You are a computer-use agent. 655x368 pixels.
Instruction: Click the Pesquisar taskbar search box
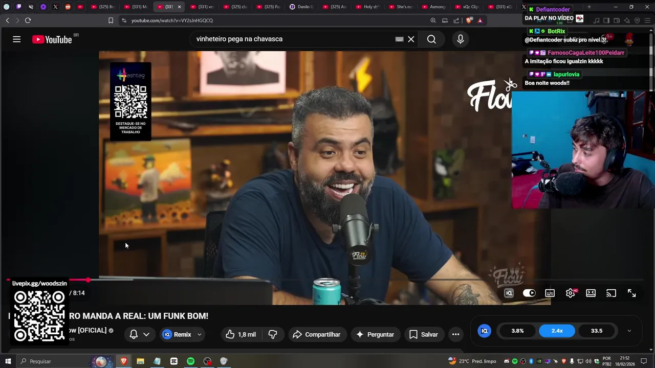(x=65, y=361)
